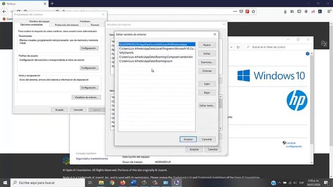Switch to Protección del sistema tab
The height and width of the screenshot is (187, 333).
coord(67,25)
